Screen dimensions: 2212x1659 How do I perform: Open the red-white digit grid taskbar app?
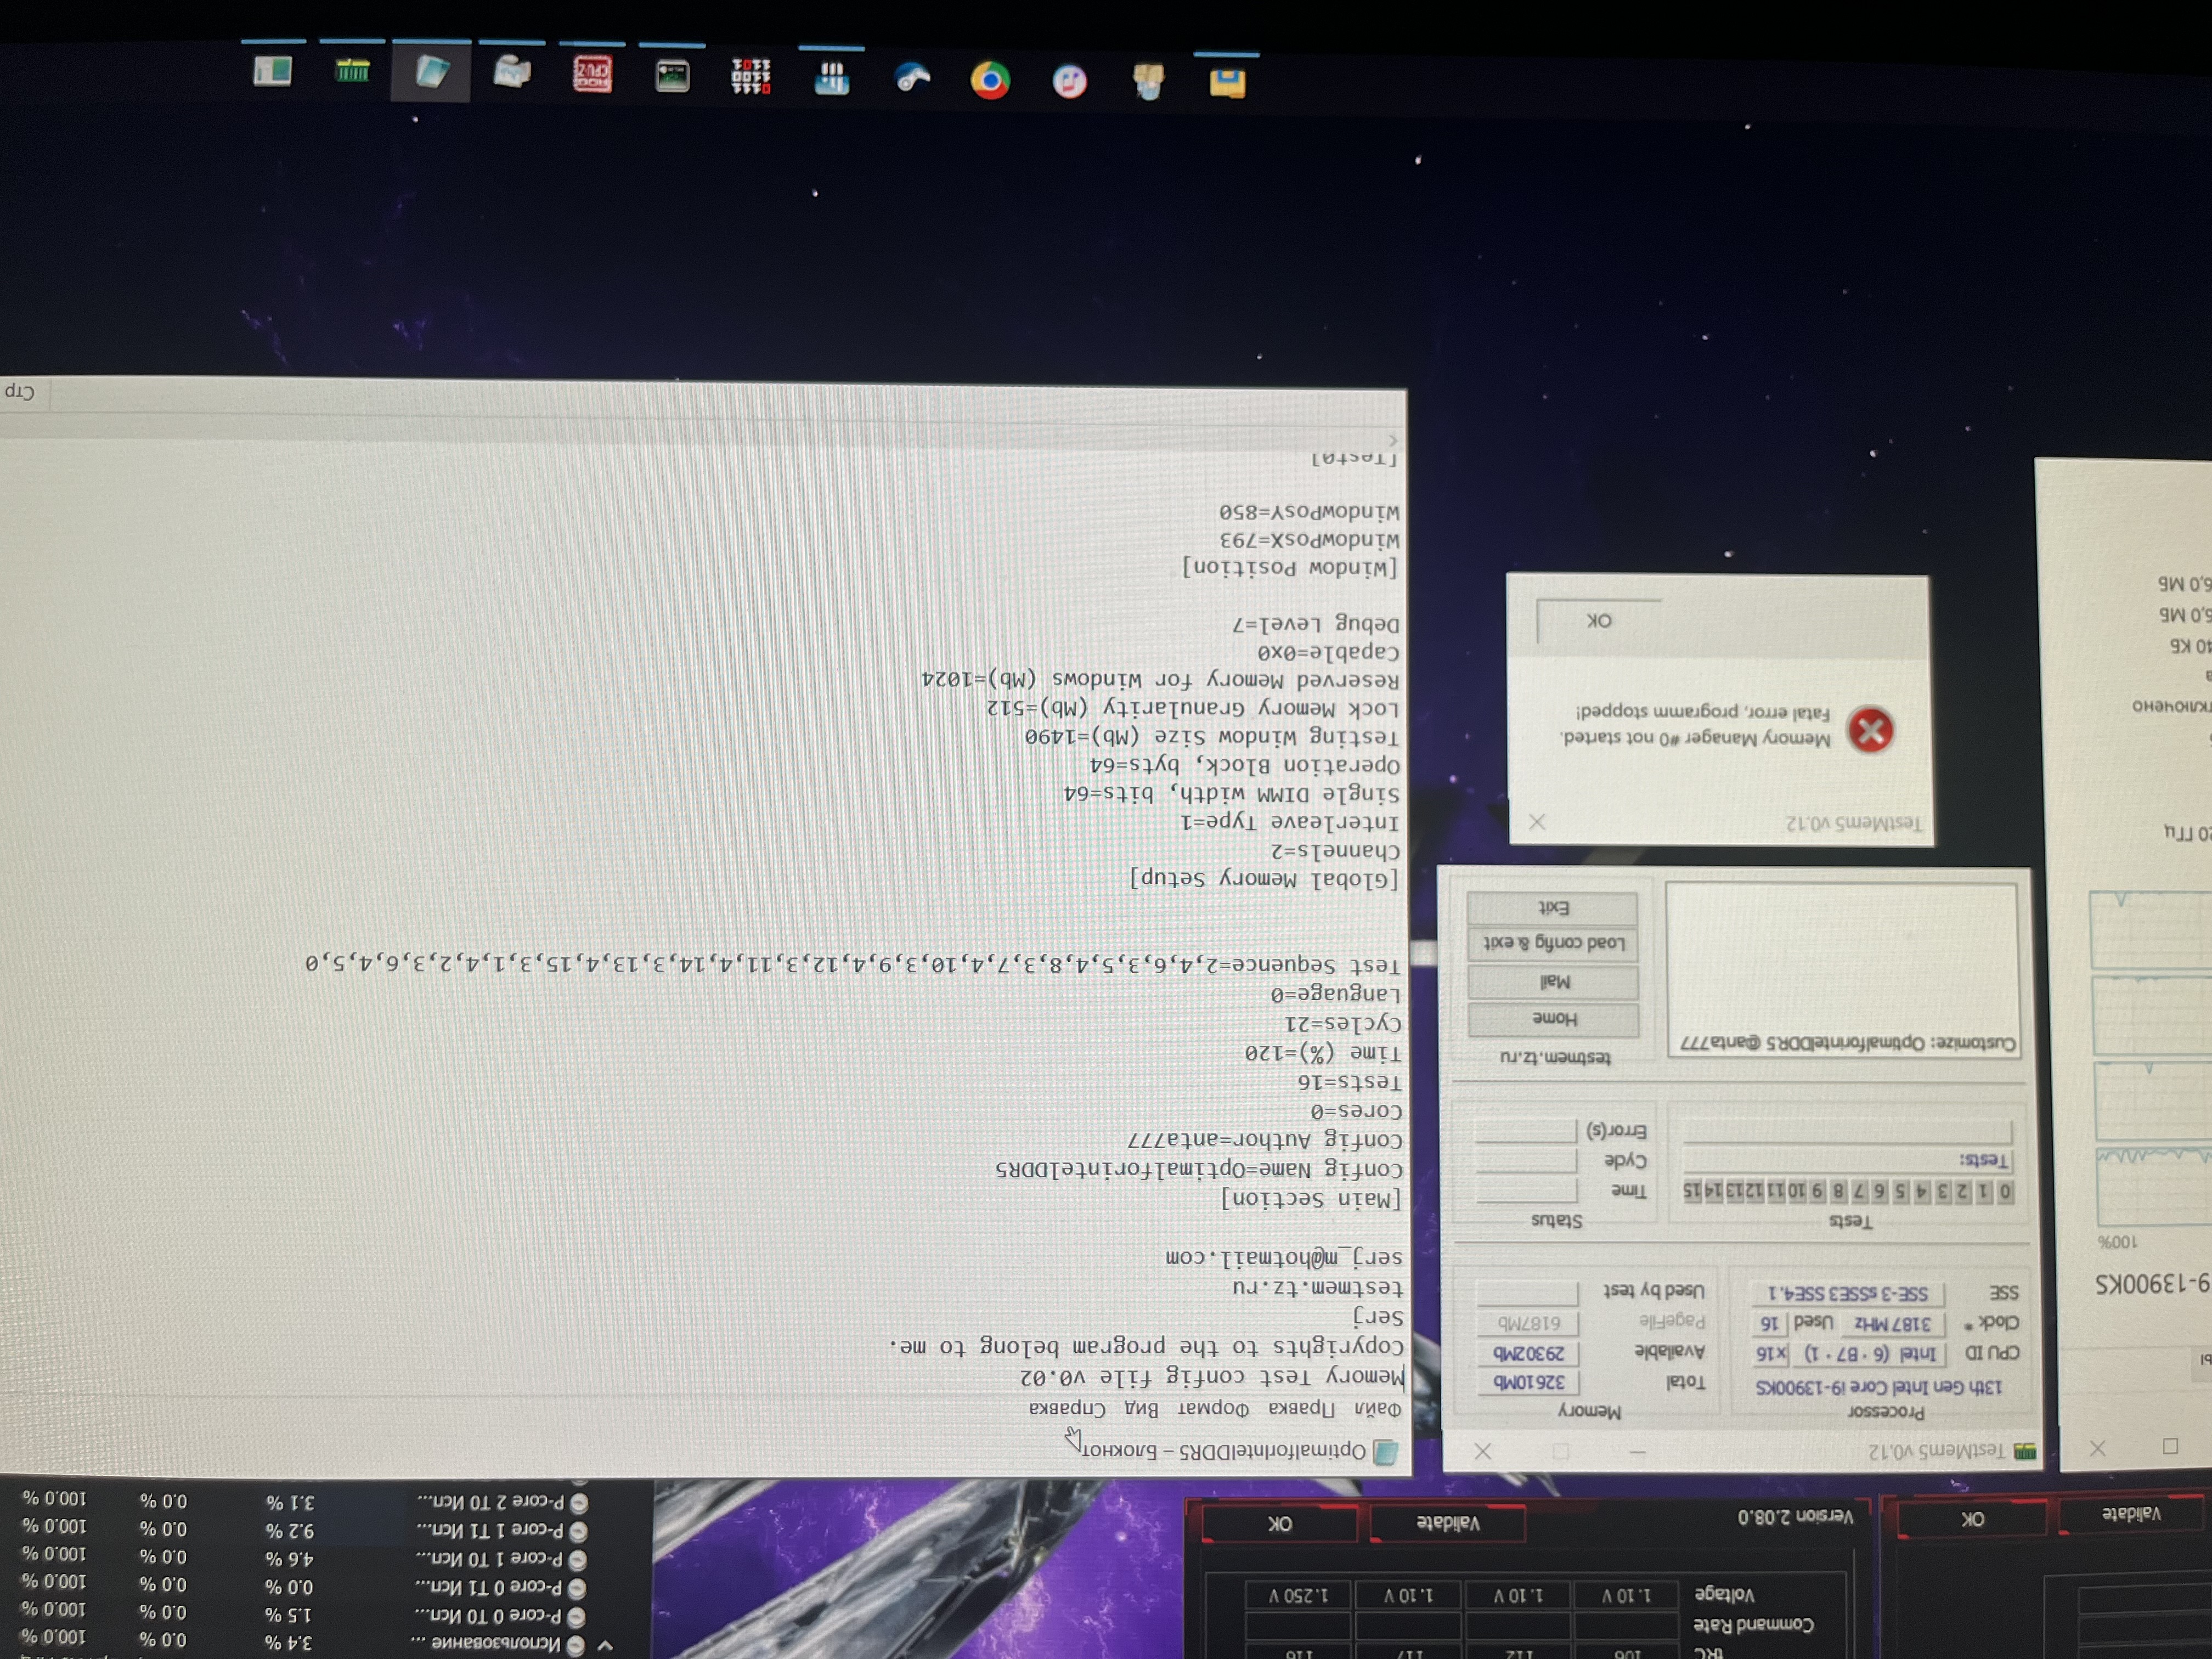pos(751,76)
